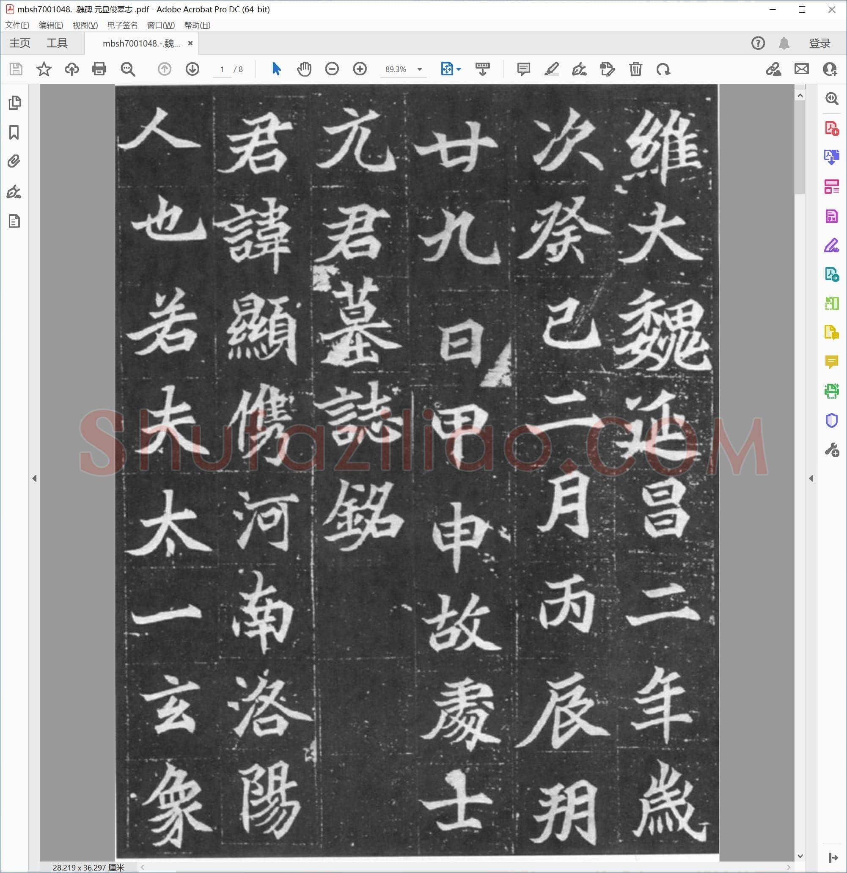
Task: Click the vertical scrollbar thumb
Action: pos(800,148)
